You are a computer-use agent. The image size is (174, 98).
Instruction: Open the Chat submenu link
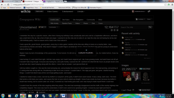(x=93, y=23)
